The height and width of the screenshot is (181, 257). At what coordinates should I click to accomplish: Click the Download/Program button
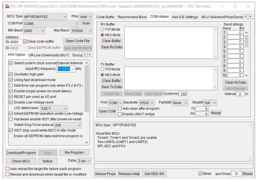21,153
